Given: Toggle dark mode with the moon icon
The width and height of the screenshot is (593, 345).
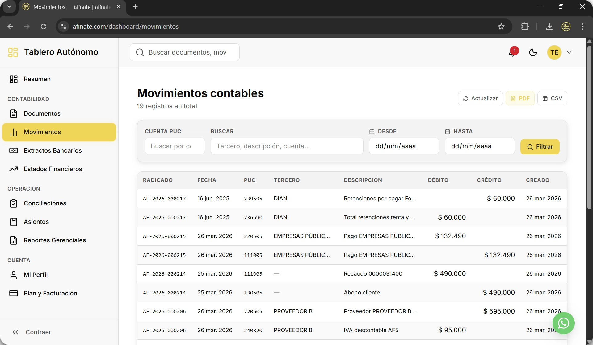Looking at the screenshot, I should [533, 52].
